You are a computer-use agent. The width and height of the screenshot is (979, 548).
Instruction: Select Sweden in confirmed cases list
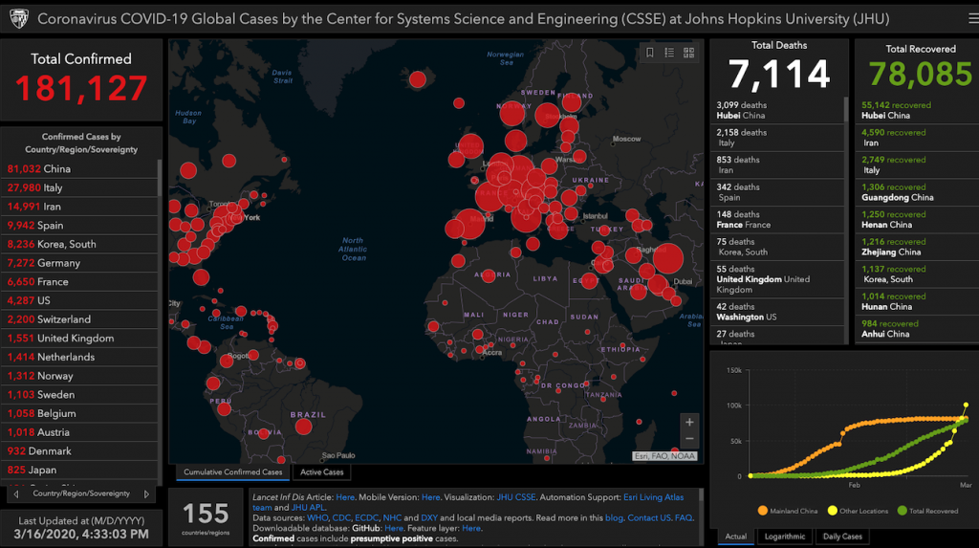pos(79,394)
